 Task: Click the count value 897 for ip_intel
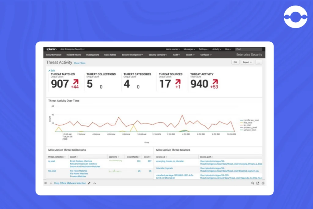coord(149,161)
